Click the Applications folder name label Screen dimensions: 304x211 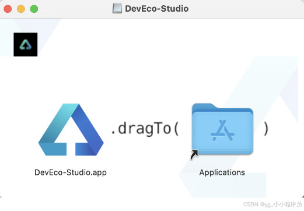222,172
